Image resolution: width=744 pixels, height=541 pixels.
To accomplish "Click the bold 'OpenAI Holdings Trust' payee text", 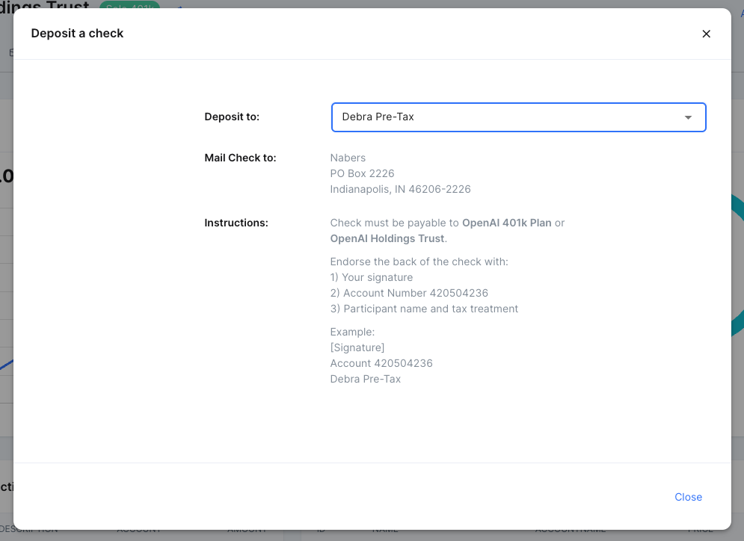I will (387, 238).
